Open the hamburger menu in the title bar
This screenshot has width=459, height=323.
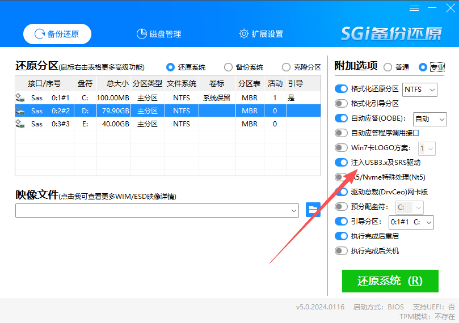[x=414, y=8]
